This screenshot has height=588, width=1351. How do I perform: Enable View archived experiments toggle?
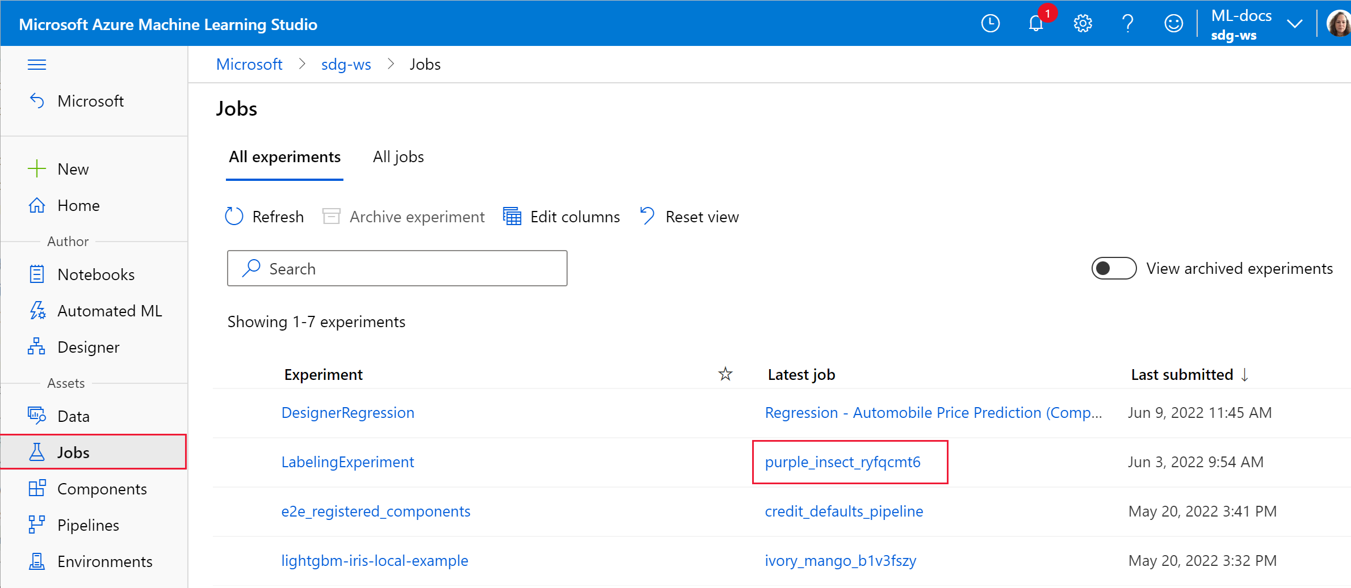[1113, 268]
